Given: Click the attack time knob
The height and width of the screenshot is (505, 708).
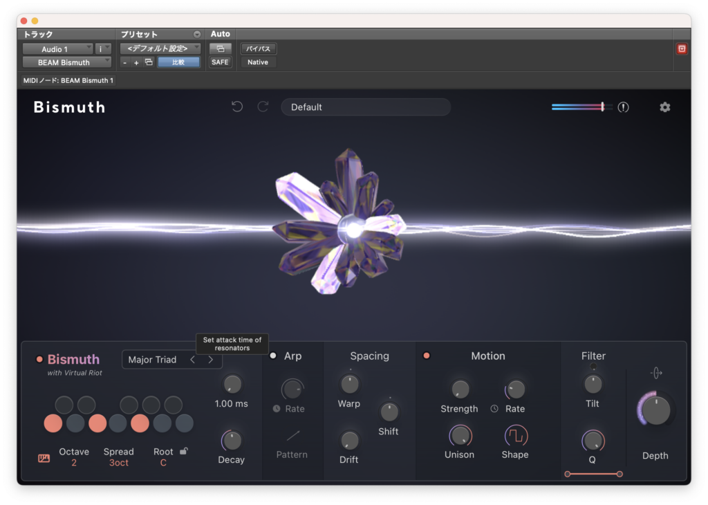Looking at the screenshot, I should click(x=232, y=384).
